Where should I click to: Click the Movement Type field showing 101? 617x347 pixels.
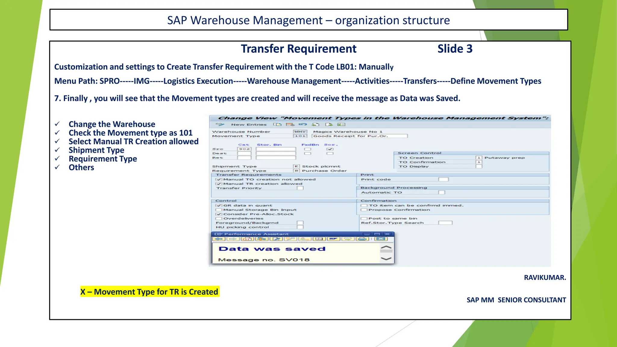(x=300, y=136)
